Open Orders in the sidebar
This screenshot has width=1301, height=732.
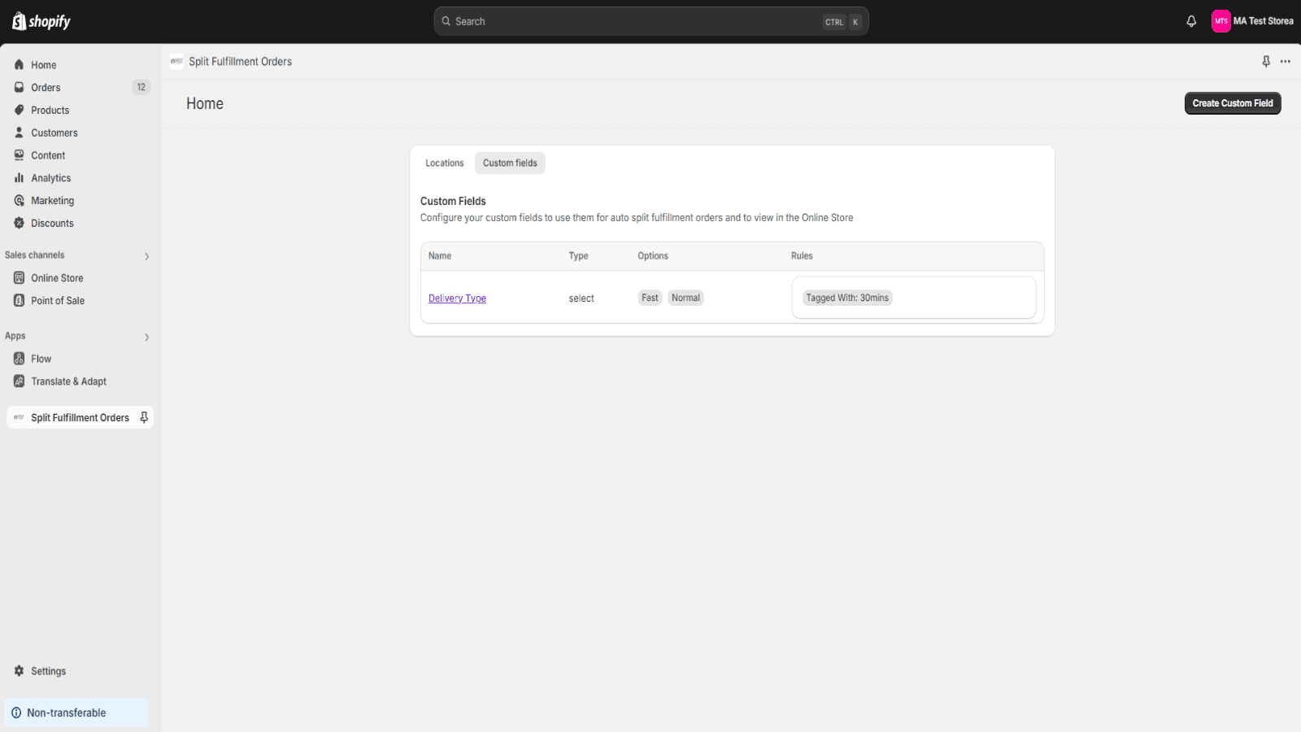(46, 88)
